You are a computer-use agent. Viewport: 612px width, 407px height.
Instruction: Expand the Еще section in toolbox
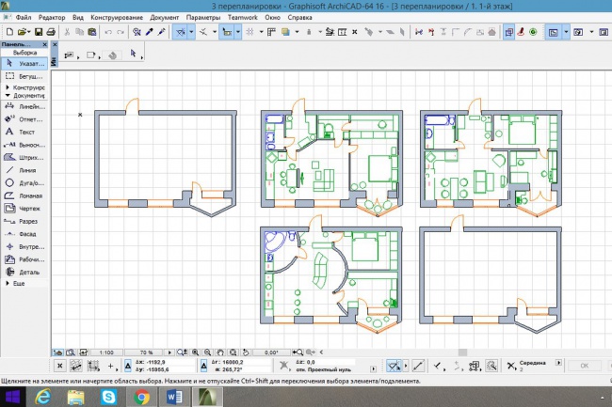pos(16,283)
